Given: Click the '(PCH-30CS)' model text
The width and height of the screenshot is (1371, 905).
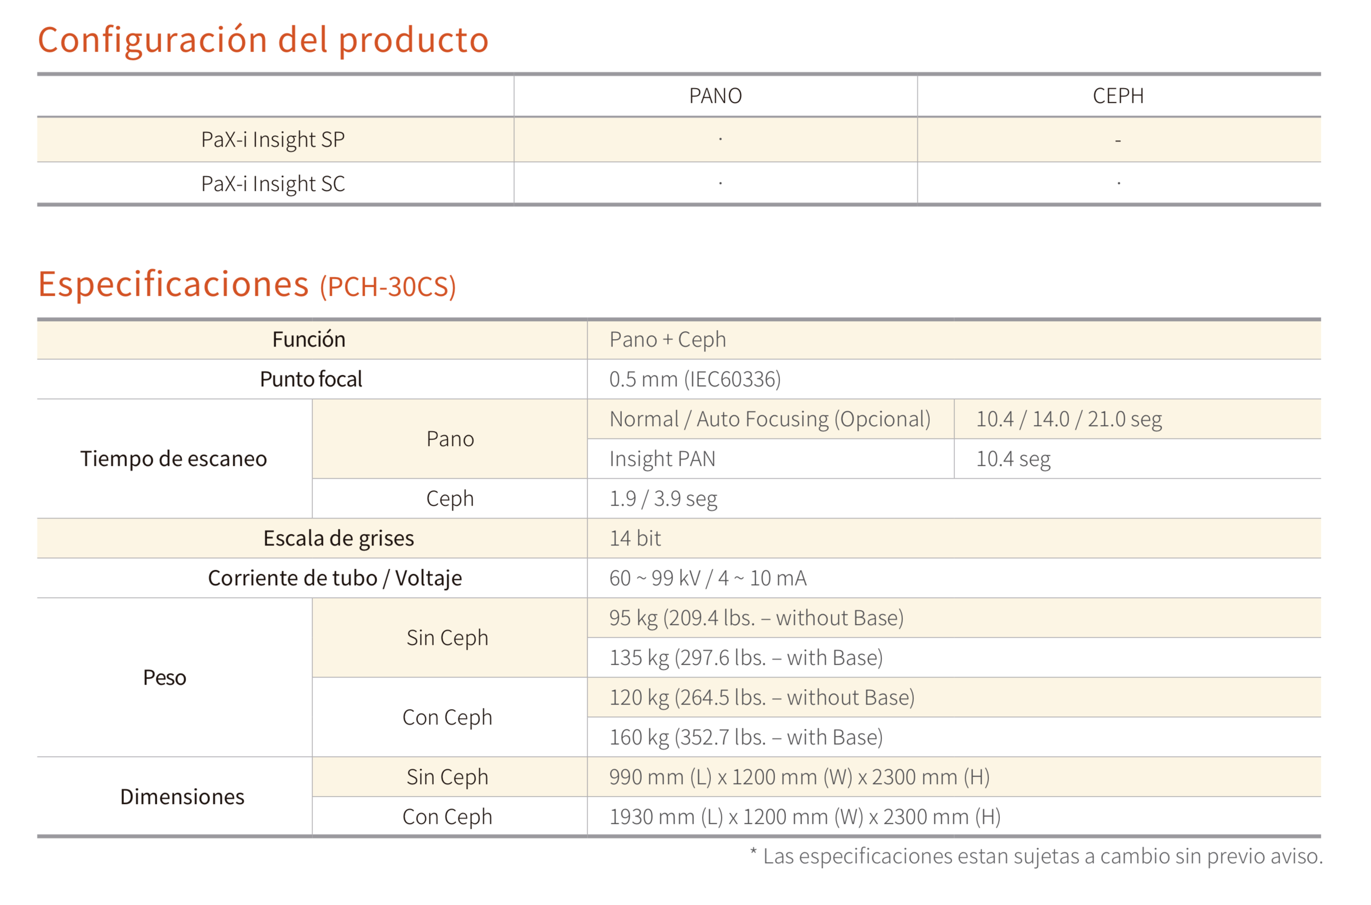Looking at the screenshot, I should click(x=388, y=287).
